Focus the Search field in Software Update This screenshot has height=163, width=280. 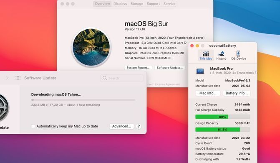pos(122,78)
